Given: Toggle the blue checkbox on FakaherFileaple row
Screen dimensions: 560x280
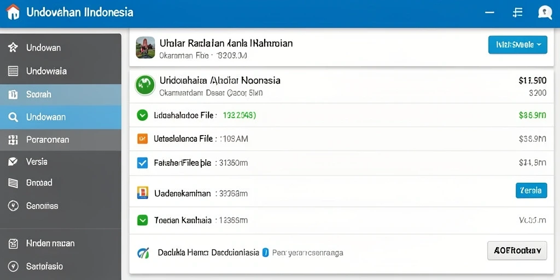Looking at the screenshot, I should pos(142,163).
